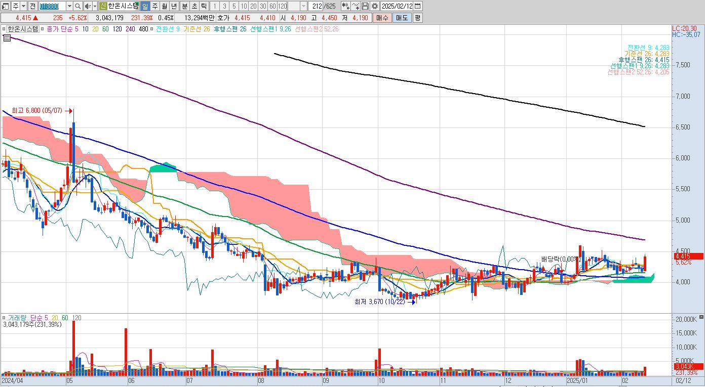
Task: Click the line drawing tool icon
Action: [x=355, y=6]
